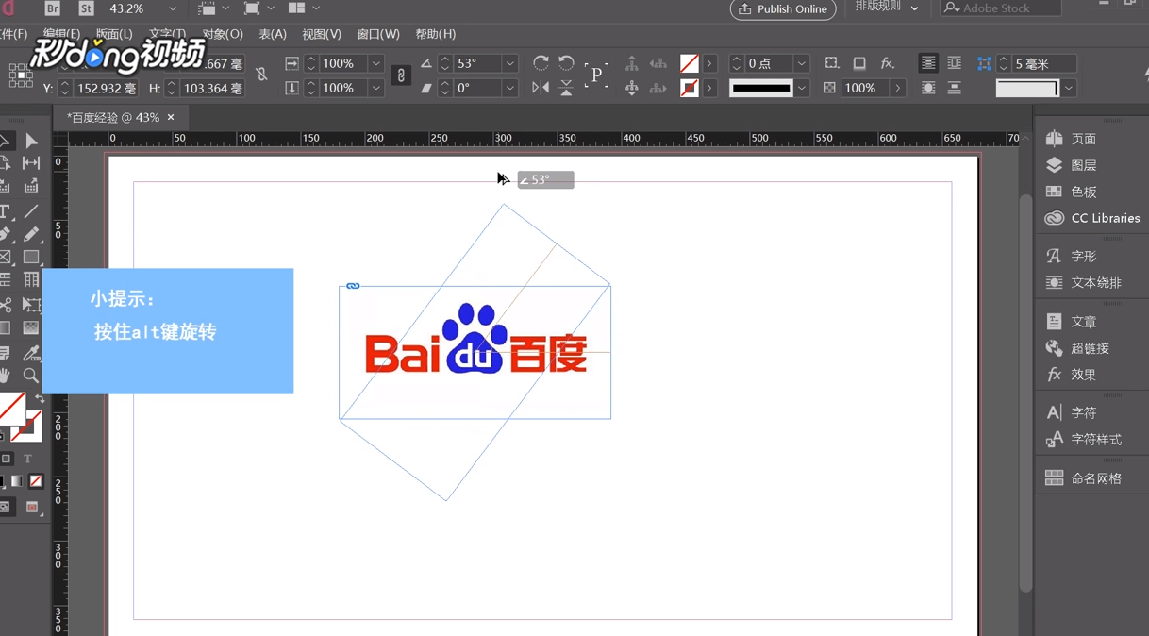Swap fill and stroke colors arrow
The image size is (1149, 636).
click(x=40, y=399)
